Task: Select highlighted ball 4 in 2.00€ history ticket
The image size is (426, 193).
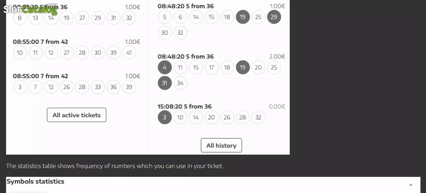Action: [x=165, y=67]
